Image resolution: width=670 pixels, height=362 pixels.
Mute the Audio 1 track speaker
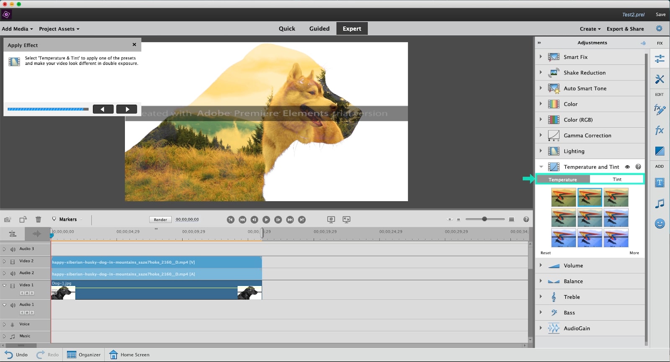click(13, 305)
